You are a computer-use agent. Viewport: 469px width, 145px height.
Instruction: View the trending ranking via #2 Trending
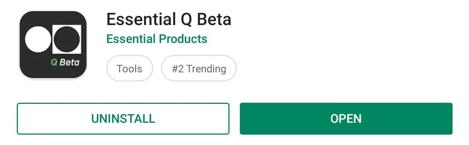click(x=199, y=68)
